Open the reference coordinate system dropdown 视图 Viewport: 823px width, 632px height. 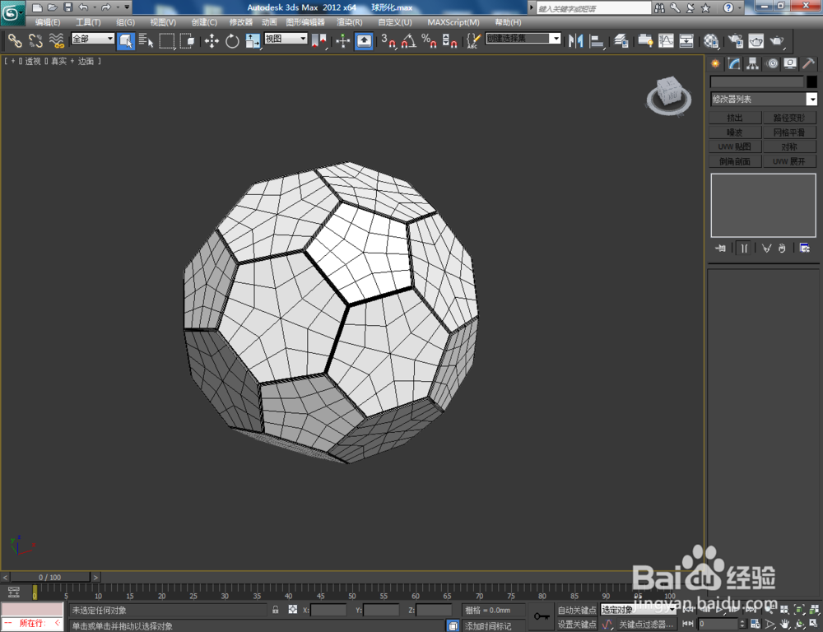pyautogui.click(x=286, y=39)
